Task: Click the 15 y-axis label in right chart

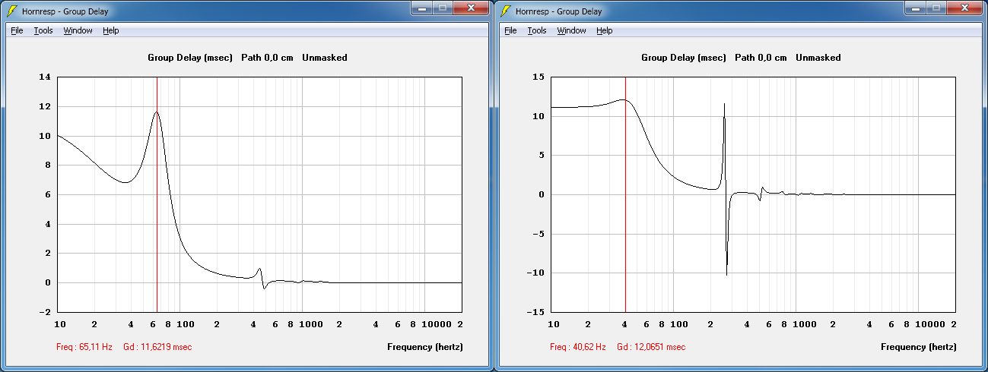Action: coord(538,77)
